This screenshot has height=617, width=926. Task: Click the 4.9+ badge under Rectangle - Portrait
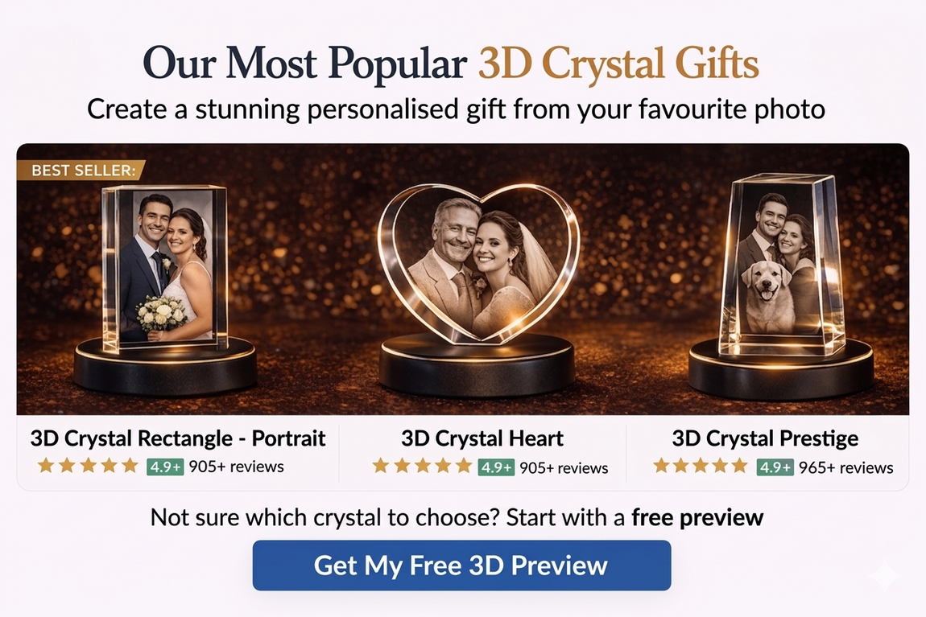(165, 467)
